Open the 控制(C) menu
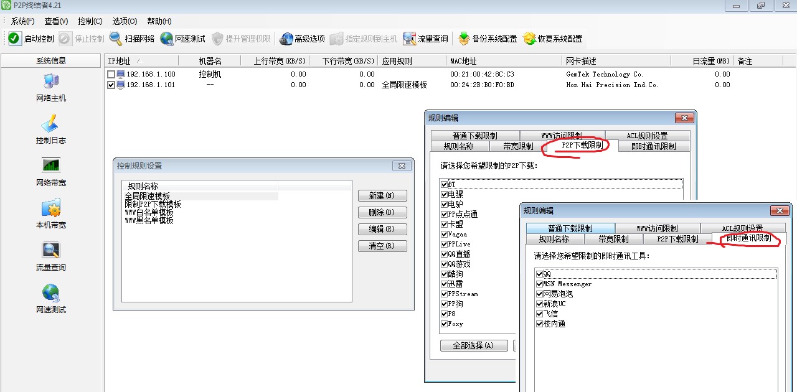 90,21
